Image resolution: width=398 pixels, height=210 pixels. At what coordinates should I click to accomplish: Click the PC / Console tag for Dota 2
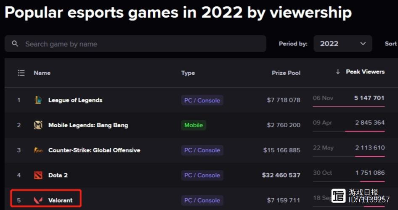point(202,175)
